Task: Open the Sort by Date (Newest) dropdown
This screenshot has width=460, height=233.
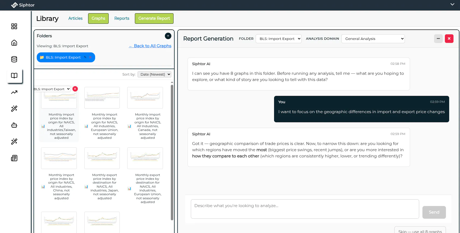Action: click(x=154, y=74)
